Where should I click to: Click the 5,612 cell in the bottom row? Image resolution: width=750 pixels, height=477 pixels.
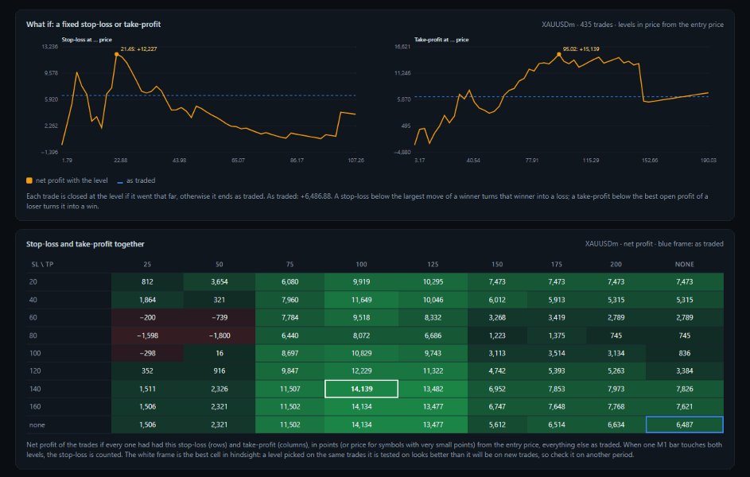497,425
